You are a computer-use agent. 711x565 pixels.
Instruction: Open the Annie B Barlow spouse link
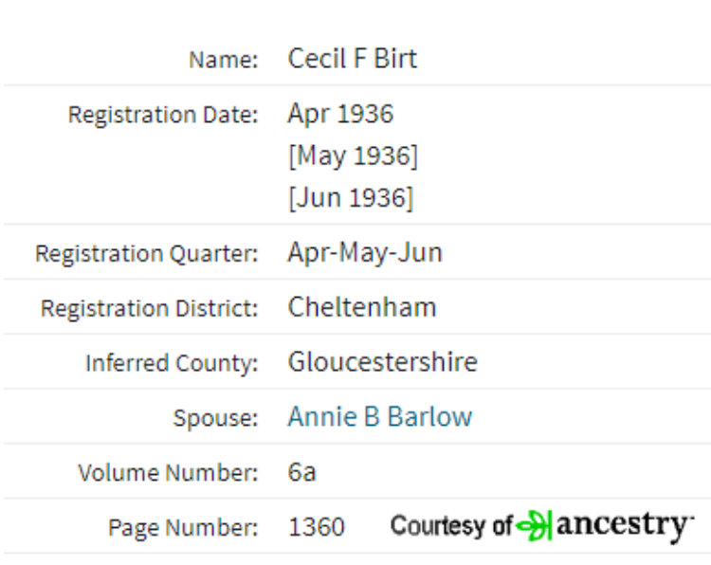tap(380, 416)
